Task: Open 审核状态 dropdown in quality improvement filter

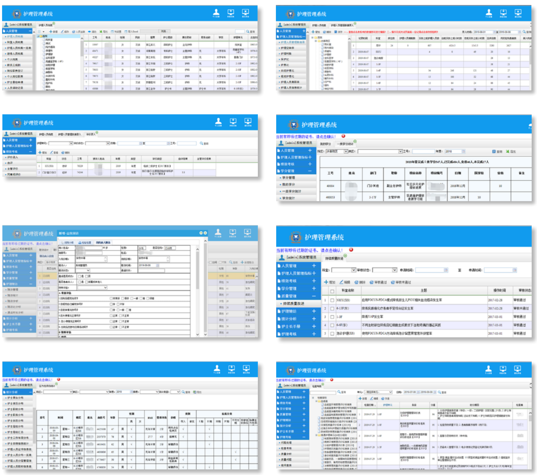Action: [394, 270]
